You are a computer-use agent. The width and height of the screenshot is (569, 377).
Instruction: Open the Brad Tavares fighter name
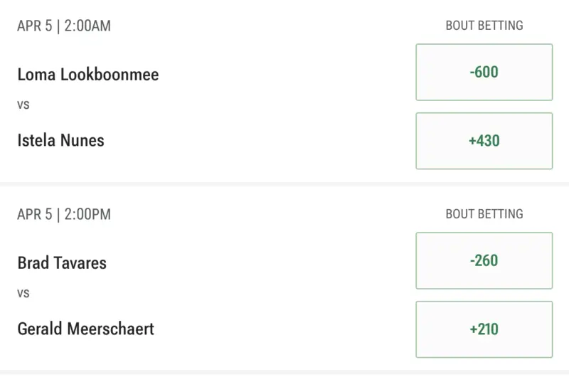tap(62, 262)
